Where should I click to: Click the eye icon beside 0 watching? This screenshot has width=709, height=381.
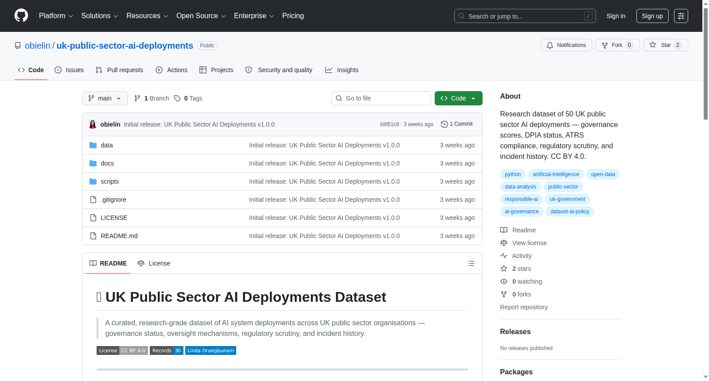click(x=504, y=281)
